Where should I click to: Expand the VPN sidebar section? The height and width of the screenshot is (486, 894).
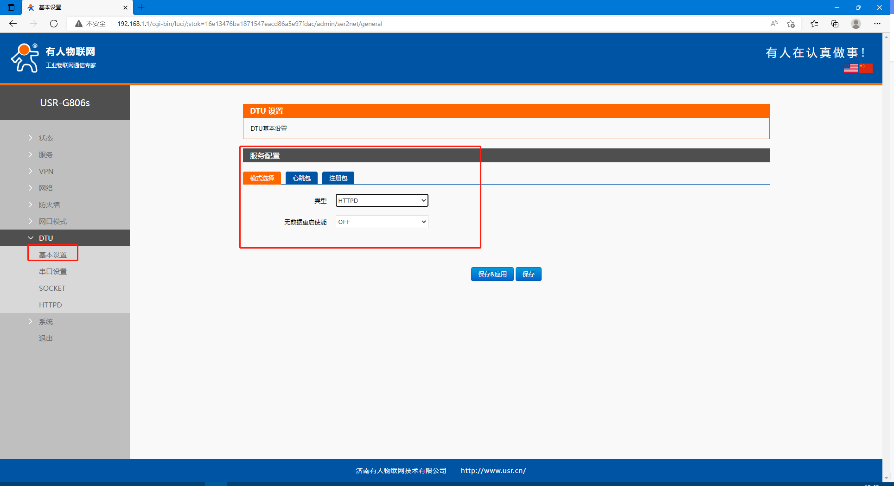(46, 171)
